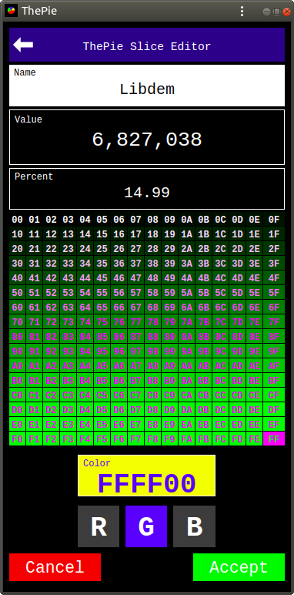The width and height of the screenshot is (294, 595).
Task: Select the 66 swatch
Action: [x=119, y=308]
